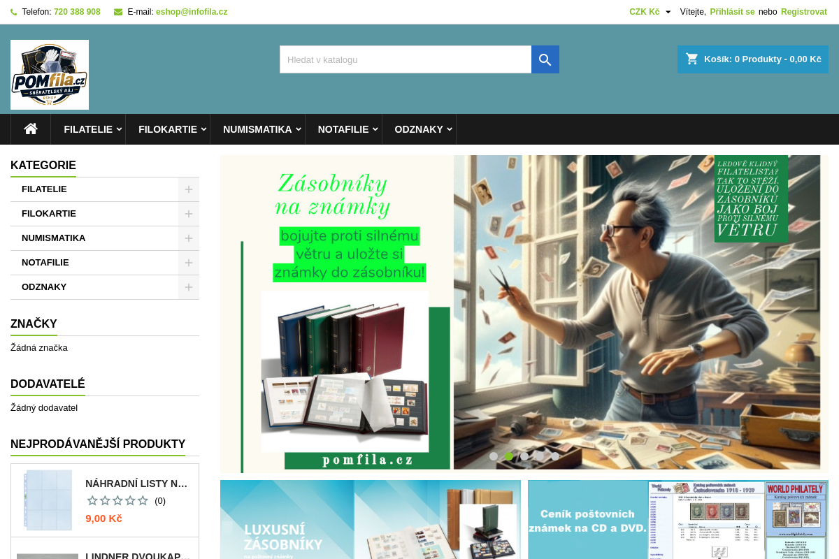Click the home icon in the navigation bar

point(31,129)
